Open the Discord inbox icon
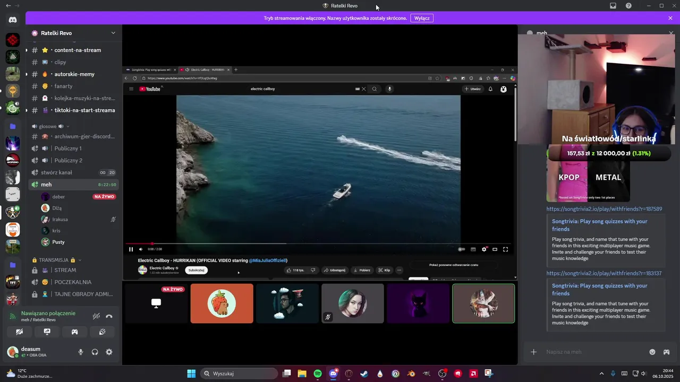 pyautogui.click(x=613, y=5)
